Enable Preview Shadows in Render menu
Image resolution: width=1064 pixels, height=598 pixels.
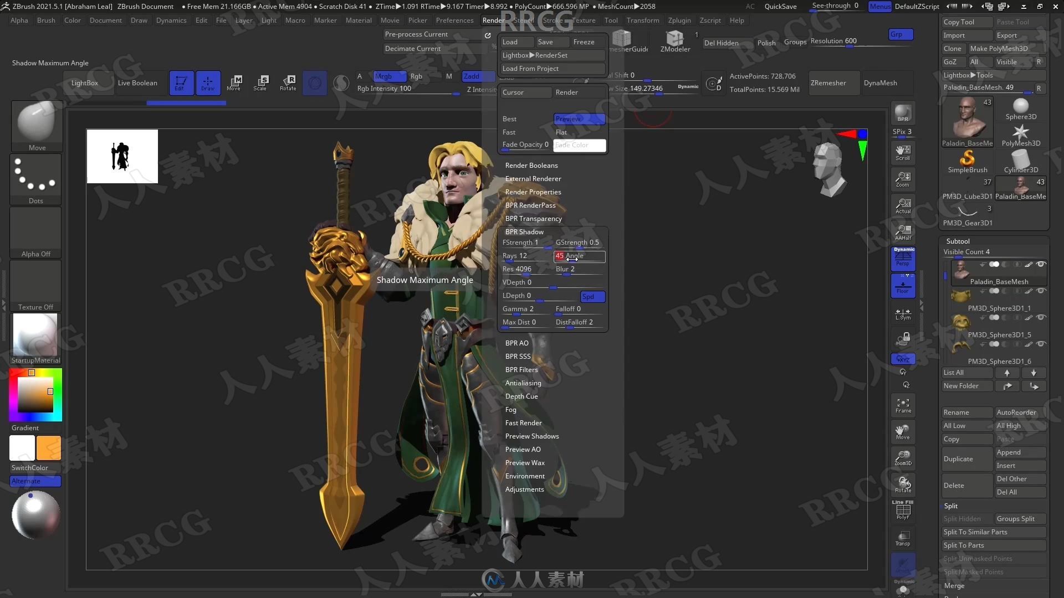click(x=532, y=436)
